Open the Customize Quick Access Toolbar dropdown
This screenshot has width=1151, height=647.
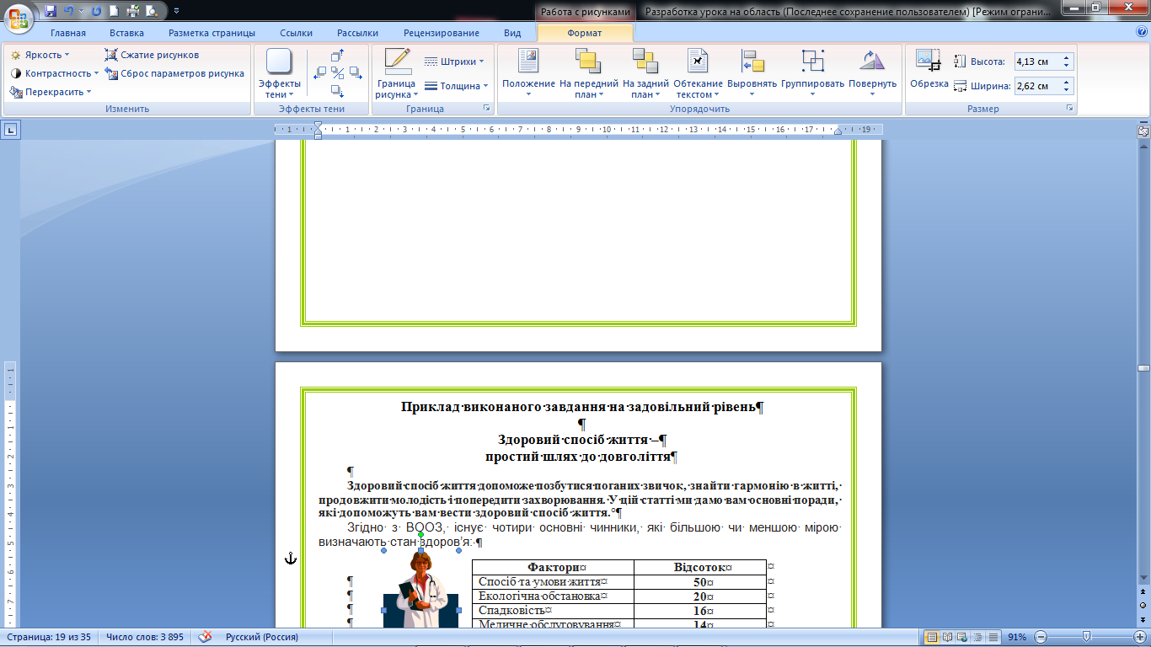pos(177,11)
